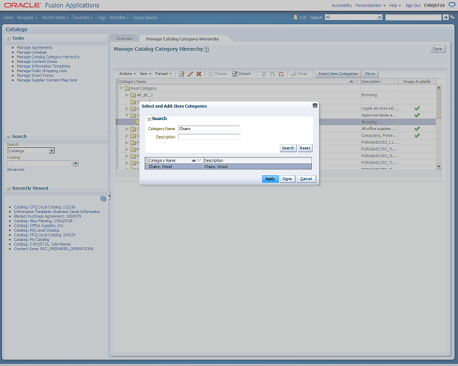Click the Root Category folder icon
The image size is (458, 366).
(127, 88)
